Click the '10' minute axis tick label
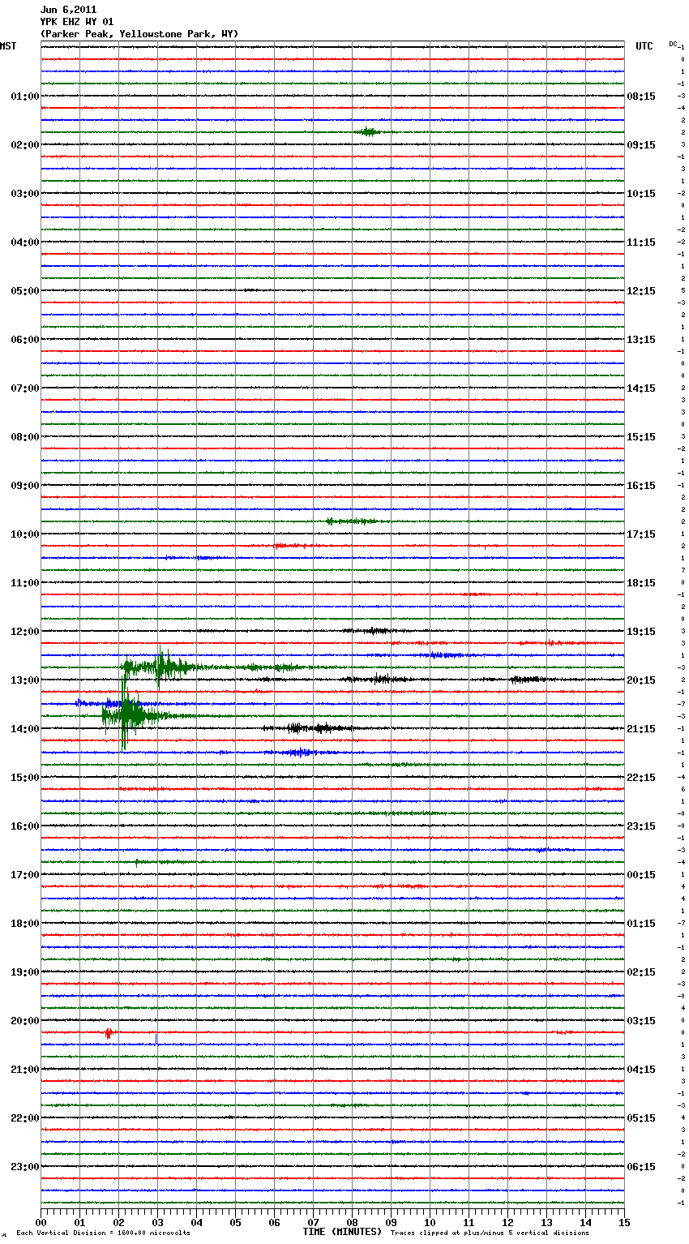 (430, 1222)
